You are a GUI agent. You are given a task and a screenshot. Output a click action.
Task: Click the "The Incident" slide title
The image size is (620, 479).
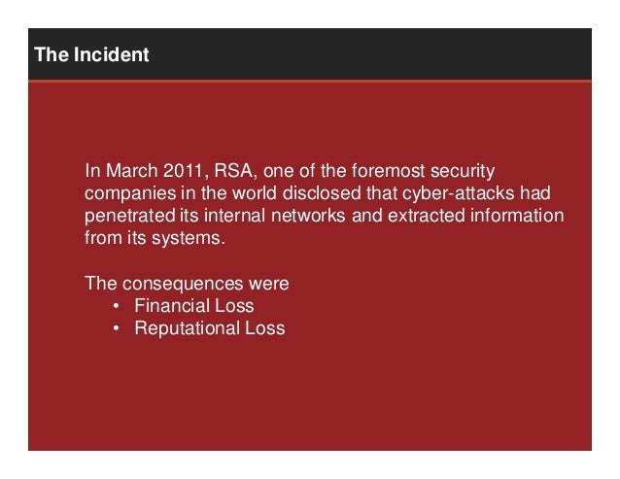(91, 54)
